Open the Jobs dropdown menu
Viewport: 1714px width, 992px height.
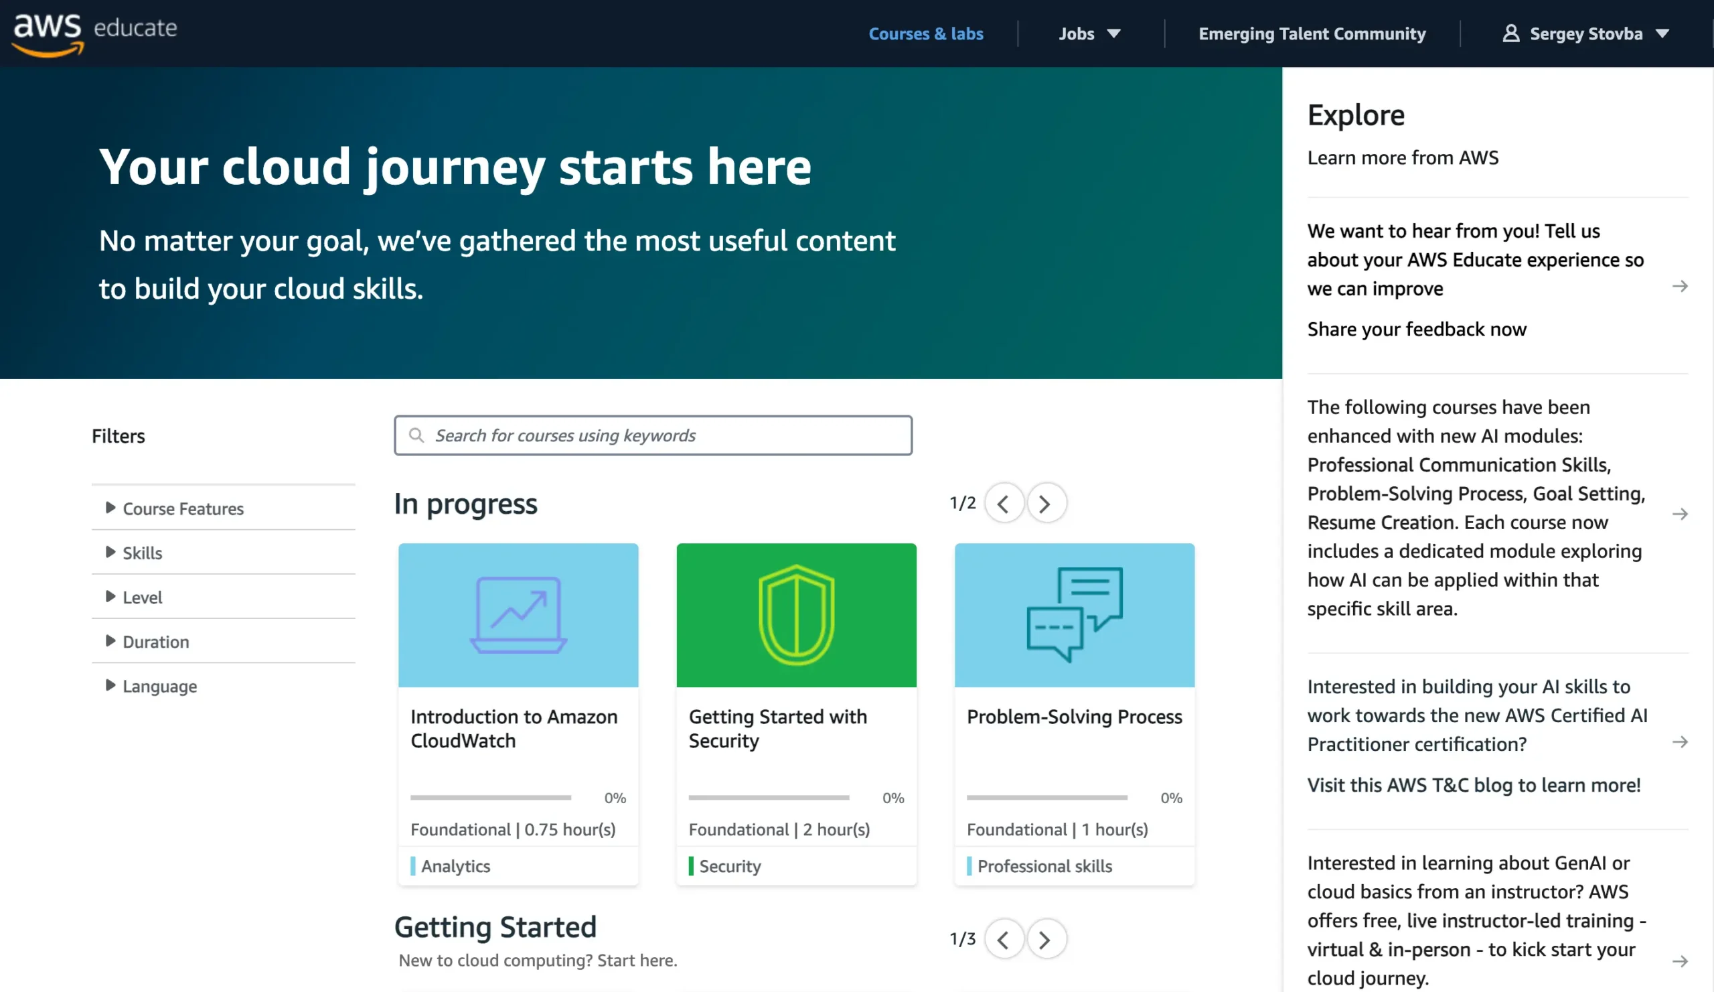pyautogui.click(x=1089, y=33)
